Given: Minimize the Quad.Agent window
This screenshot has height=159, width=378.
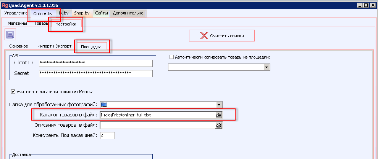Looking at the screenshot, I should click(360, 5).
